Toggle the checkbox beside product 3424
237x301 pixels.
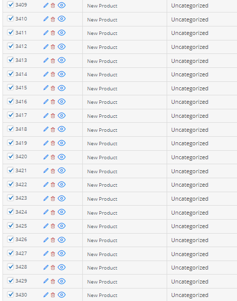coord(10,212)
